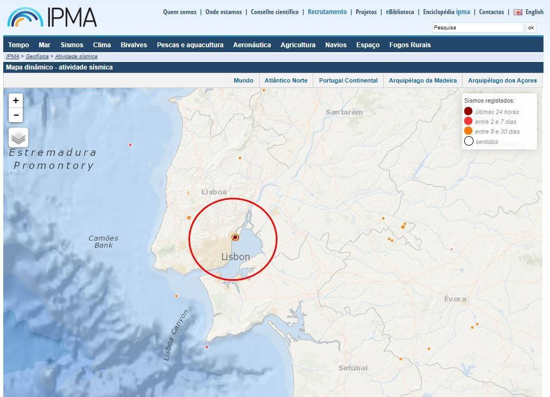Click the dark red 'últimas 24 horas' legend circle
Image resolution: width=550 pixels, height=397 pixels.
pyautogui.click(x=468, y=112)
